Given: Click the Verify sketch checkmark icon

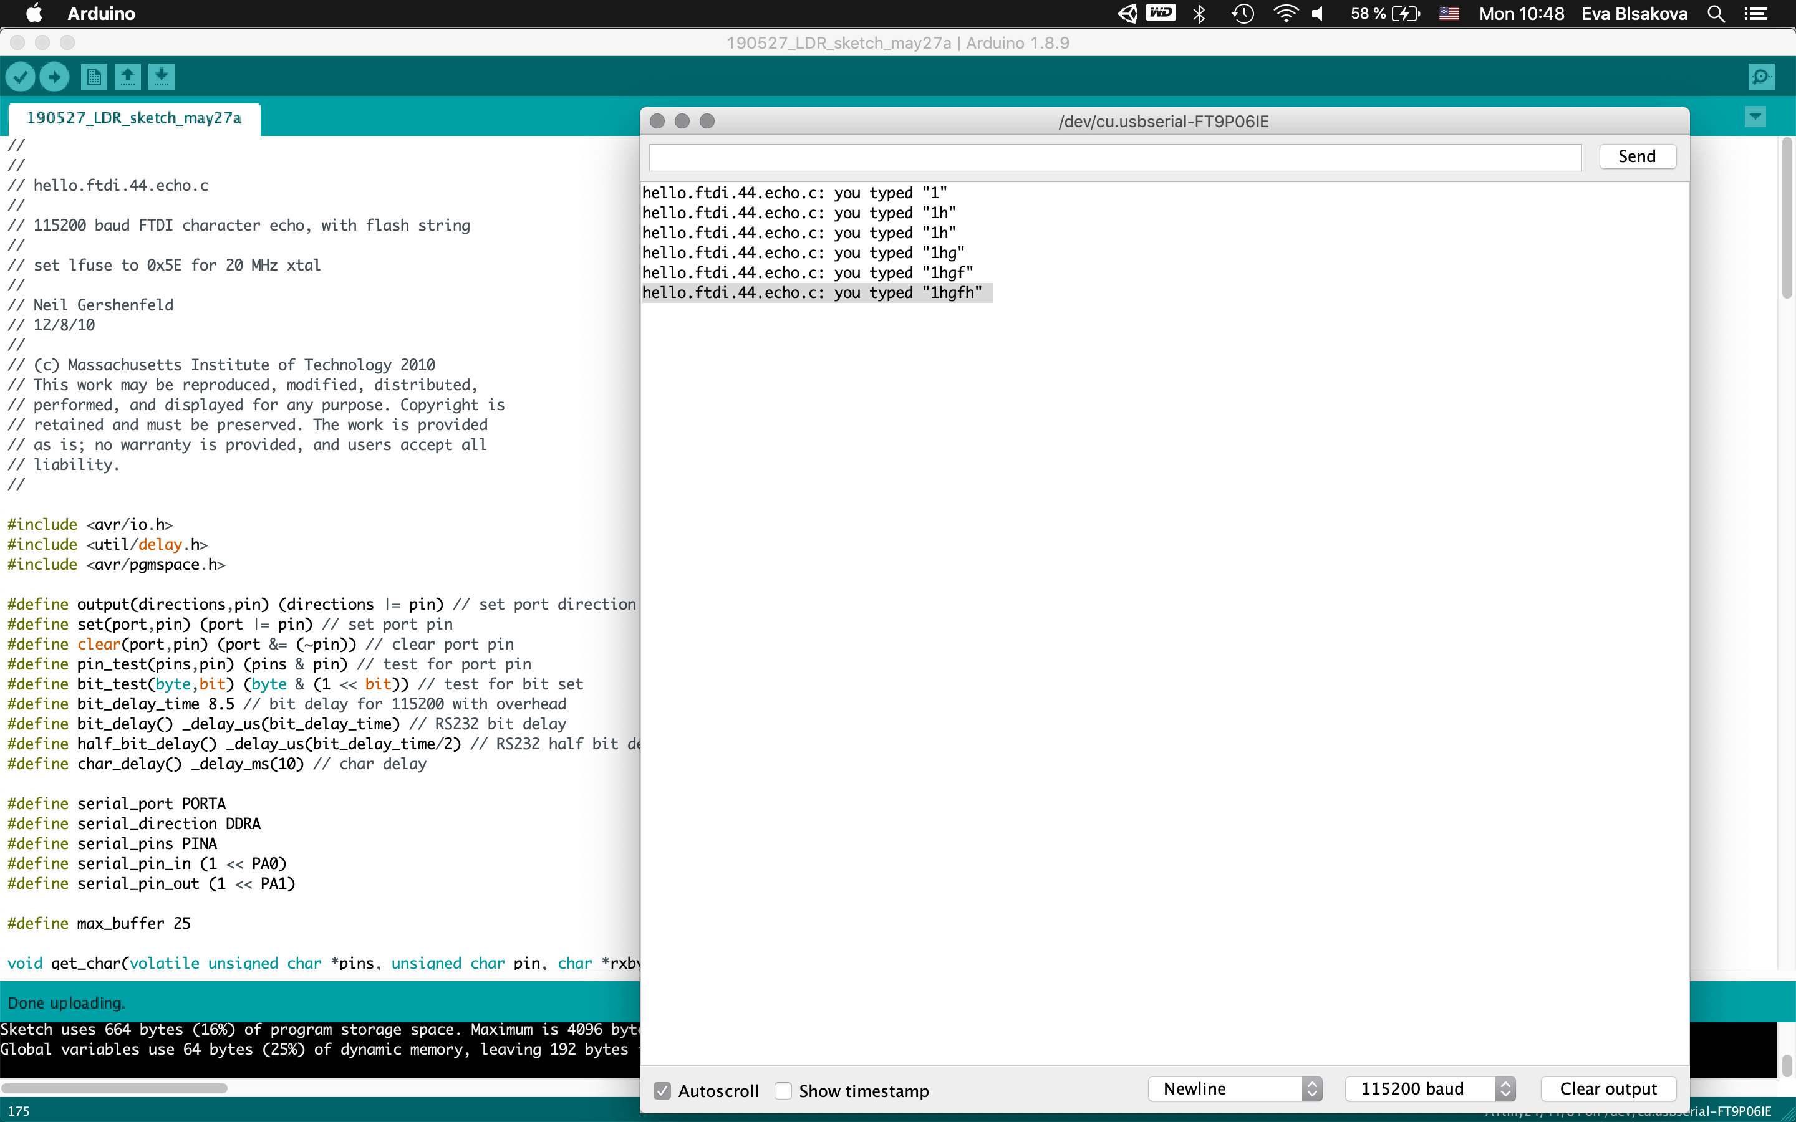Looking at the screenshot, I should (21, 77).
